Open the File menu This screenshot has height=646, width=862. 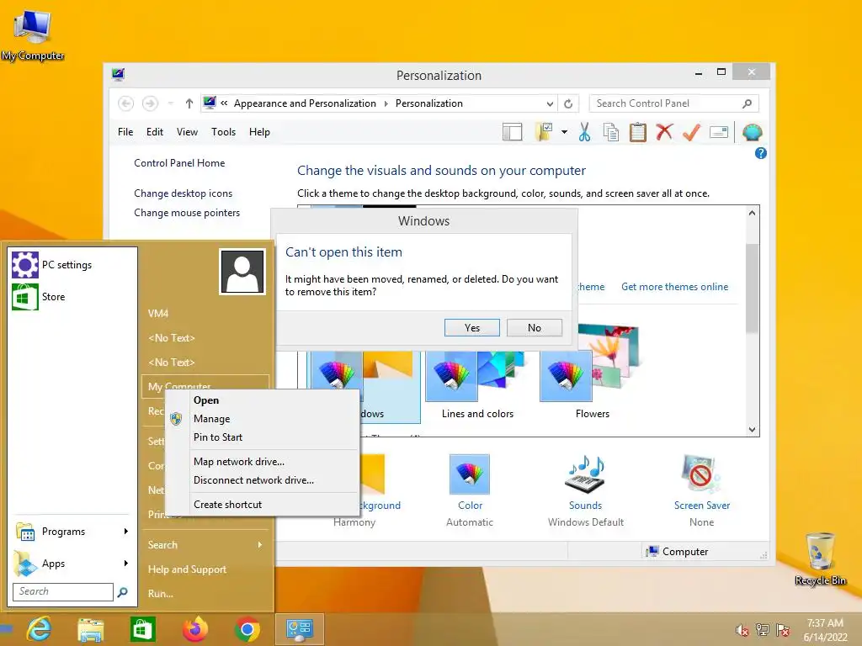(x=125, y=132)
